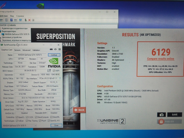
Task: Click the Release Date value Oct 26, 2017
Action: tap(20, 67)
